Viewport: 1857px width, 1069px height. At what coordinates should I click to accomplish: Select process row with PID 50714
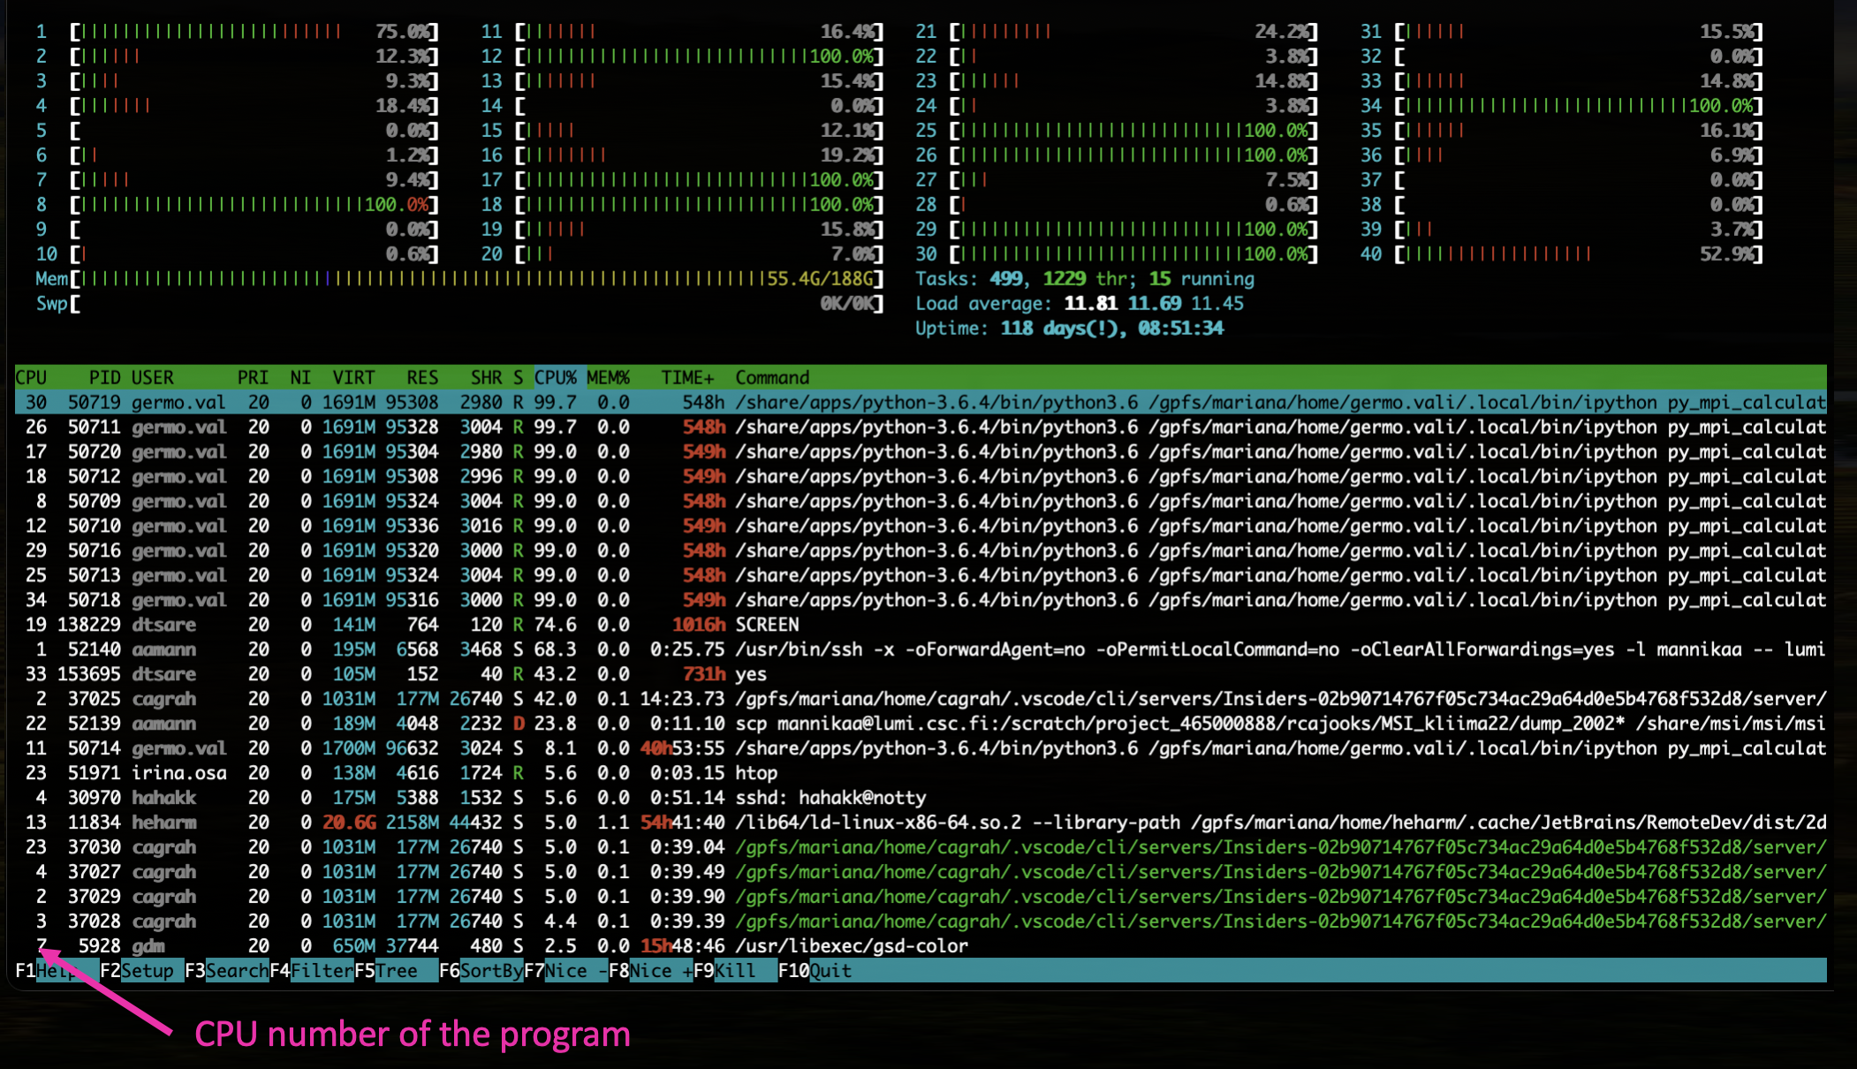tap(921, 748)
